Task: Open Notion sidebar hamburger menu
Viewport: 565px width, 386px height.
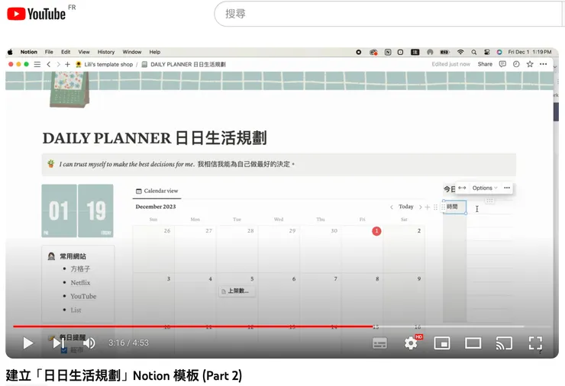Action: (37, 64)
